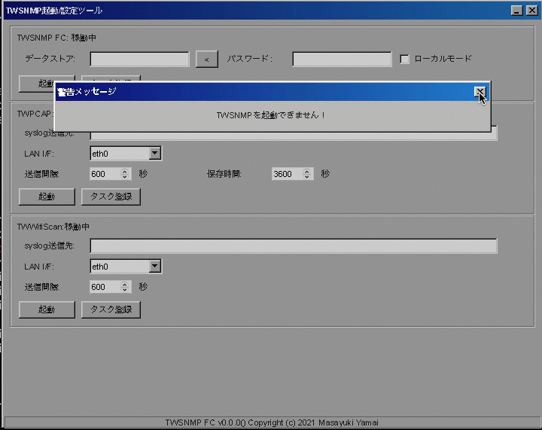Close the TWSNMP起動設定ツール main window

[531, 11]
